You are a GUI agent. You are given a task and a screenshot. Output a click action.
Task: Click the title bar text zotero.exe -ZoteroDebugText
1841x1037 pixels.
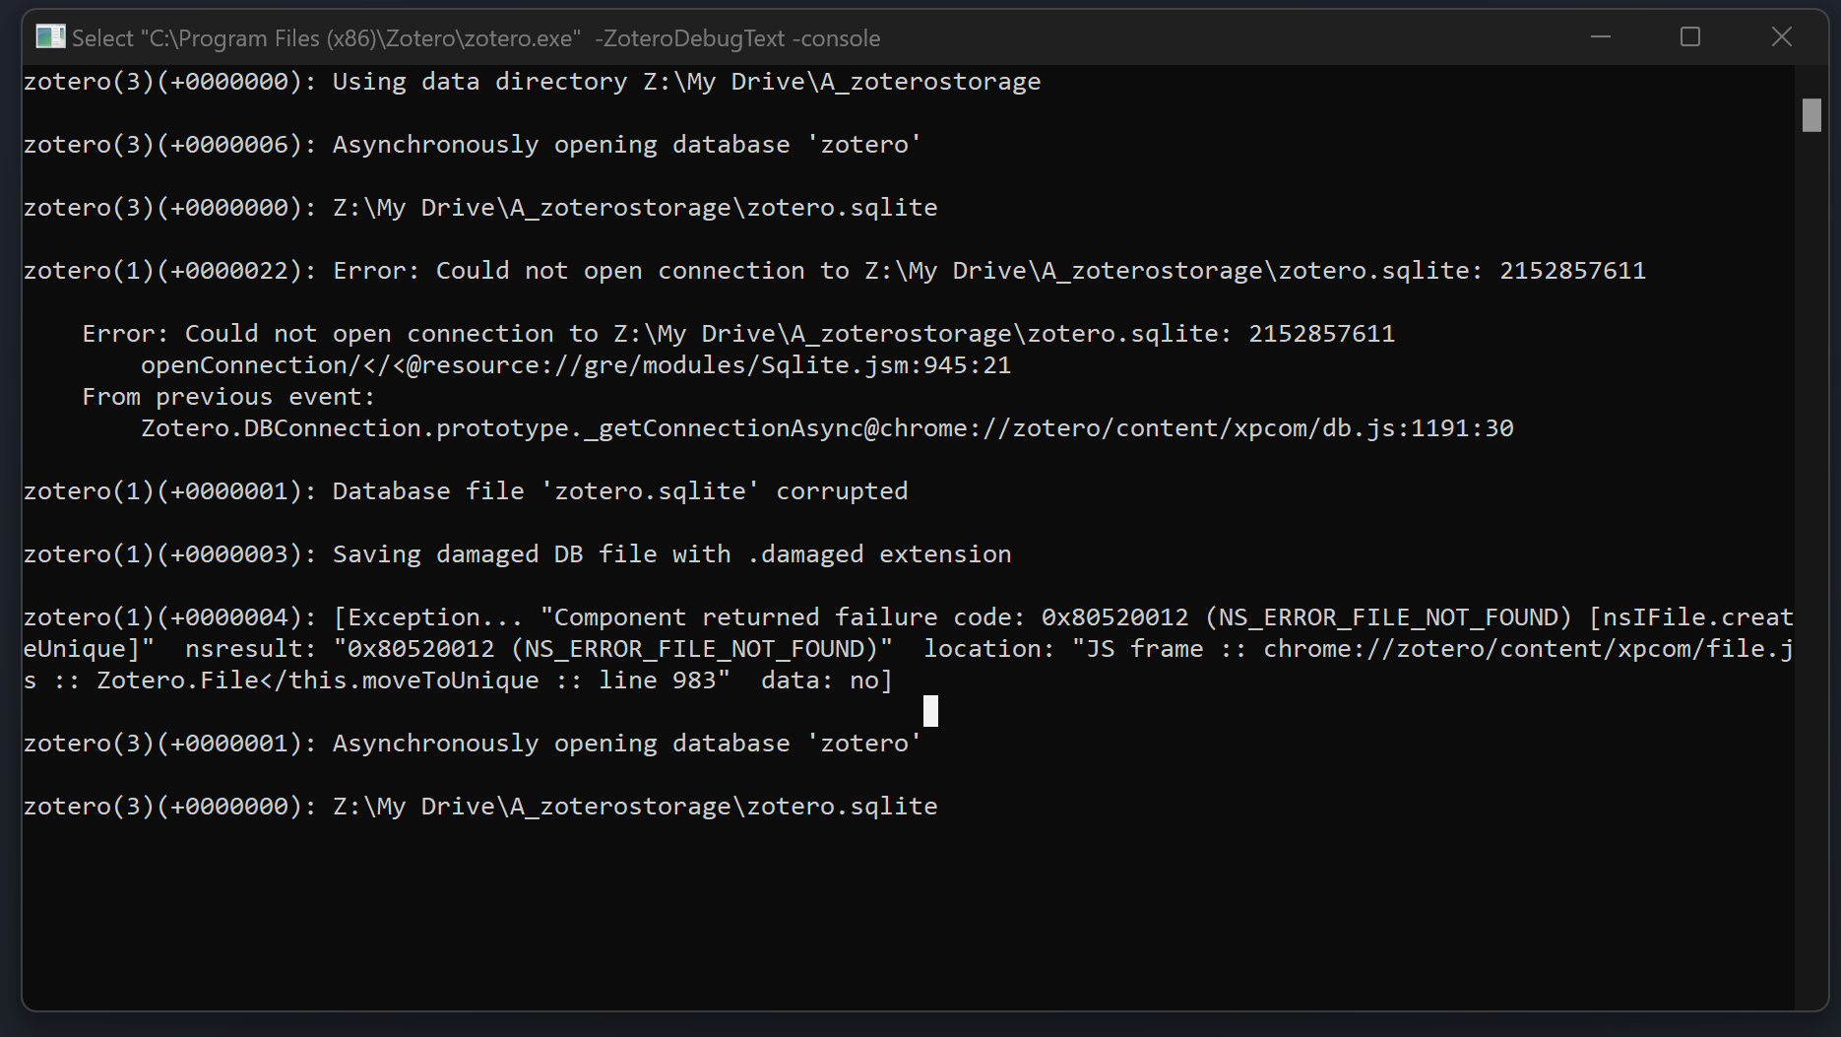pyautogui.click(x=476, y=38)
